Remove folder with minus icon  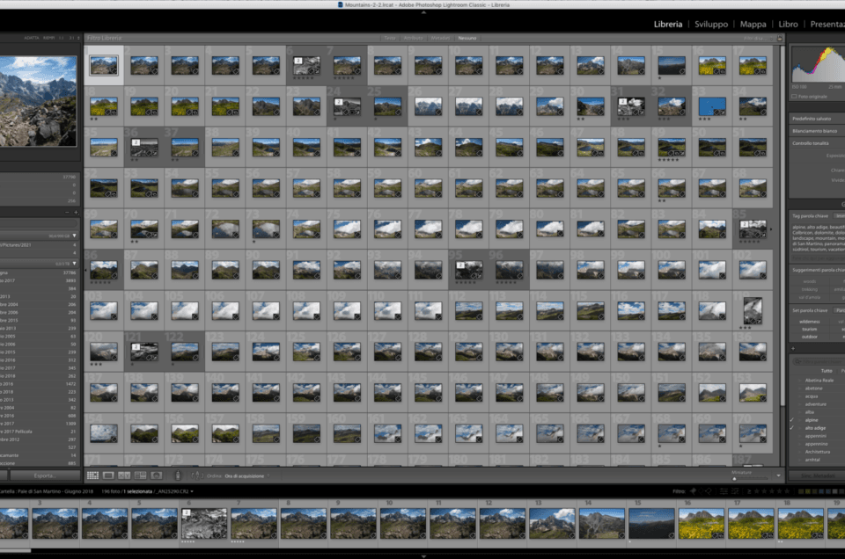coord(68,213)
